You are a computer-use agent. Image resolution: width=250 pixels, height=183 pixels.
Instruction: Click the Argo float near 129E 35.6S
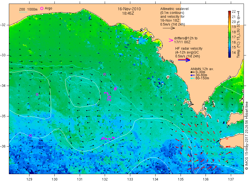click(31, 135)
